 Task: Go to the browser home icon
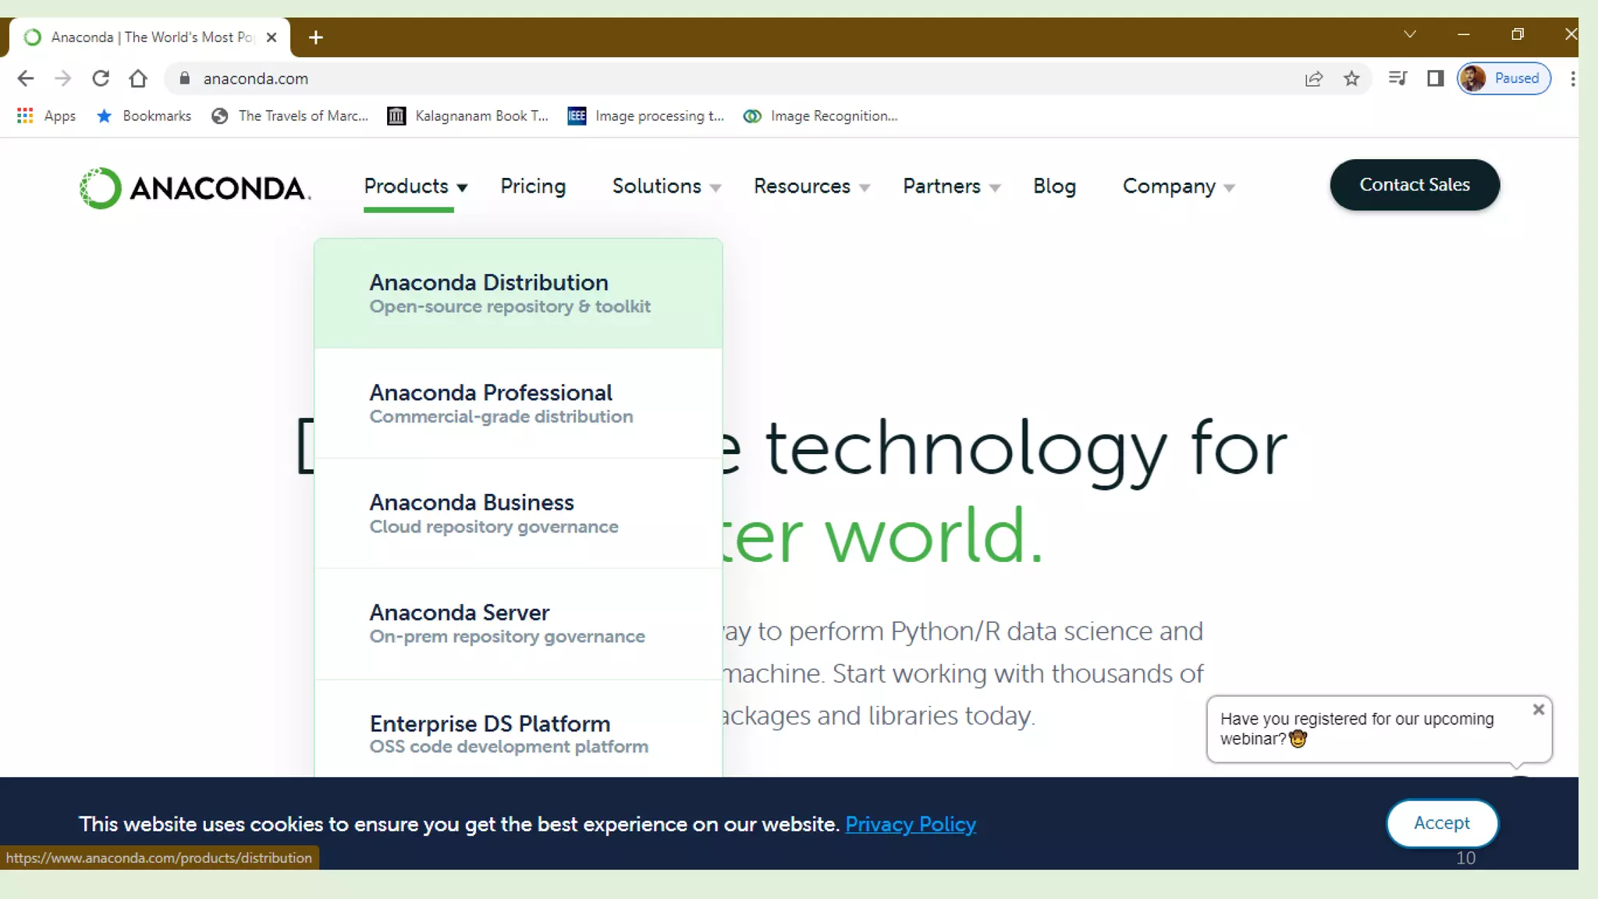point(138,78)
